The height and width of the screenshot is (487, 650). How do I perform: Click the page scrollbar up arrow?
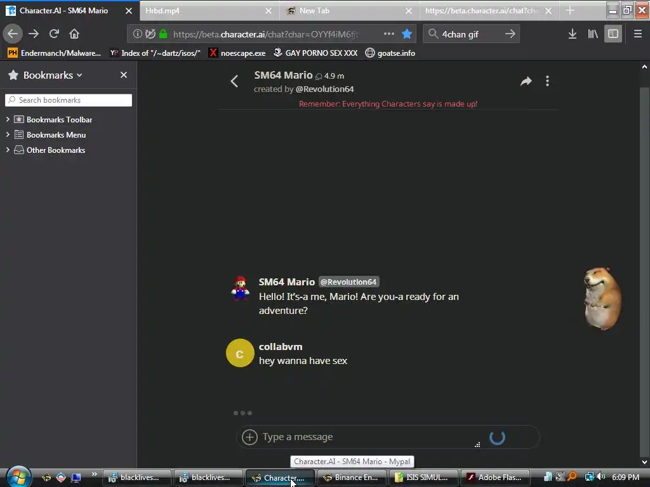[645, 67]
